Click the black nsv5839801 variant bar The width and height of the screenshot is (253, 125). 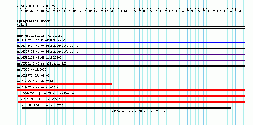tap(127, 108)
